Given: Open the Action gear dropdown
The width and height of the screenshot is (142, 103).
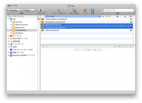Looking at the screenshot, I should coord(41,10).
